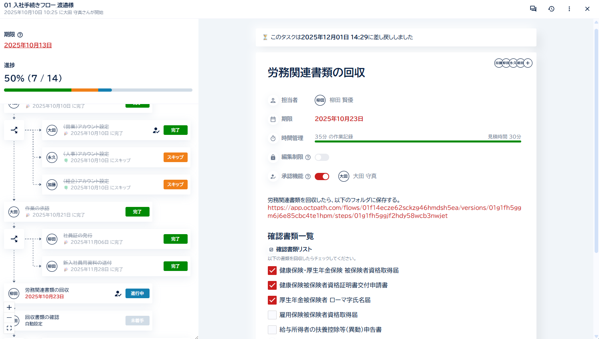Click the overdue date 2025年10月13日
599x339 pixels.
pos(28,45)
